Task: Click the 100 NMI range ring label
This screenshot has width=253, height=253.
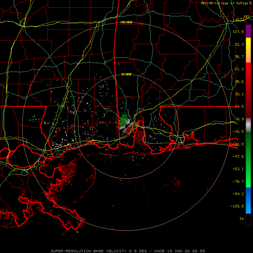Action: pos(126,22)
